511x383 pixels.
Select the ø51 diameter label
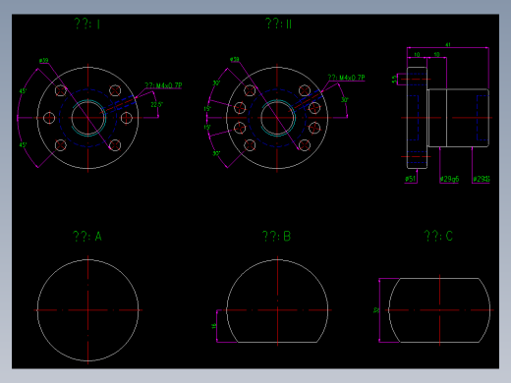(410, 179)
